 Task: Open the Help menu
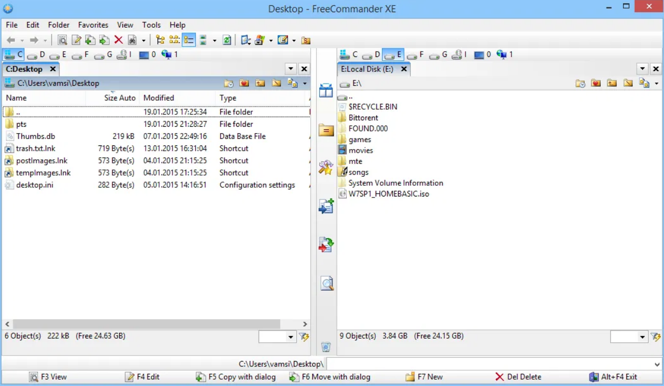(x=178, y=25)
